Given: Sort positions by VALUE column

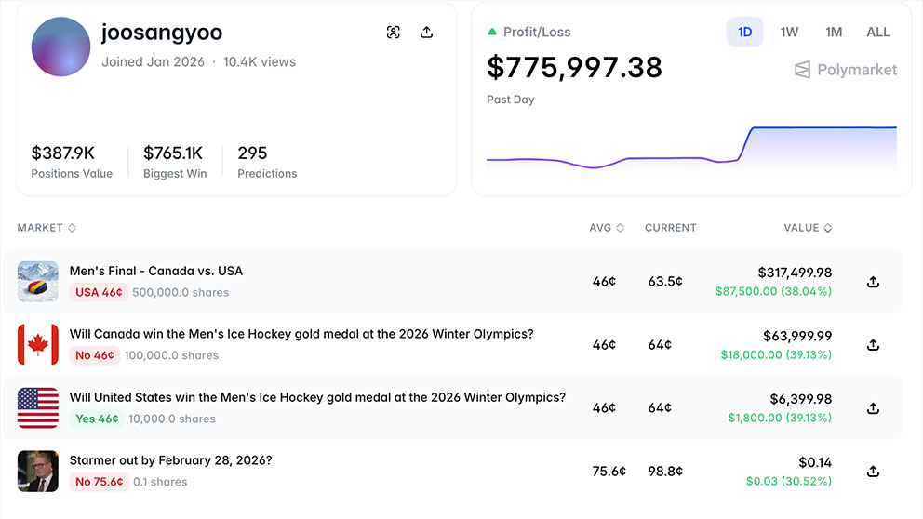Looking at the screenshot, I should (x=808, y=228).
